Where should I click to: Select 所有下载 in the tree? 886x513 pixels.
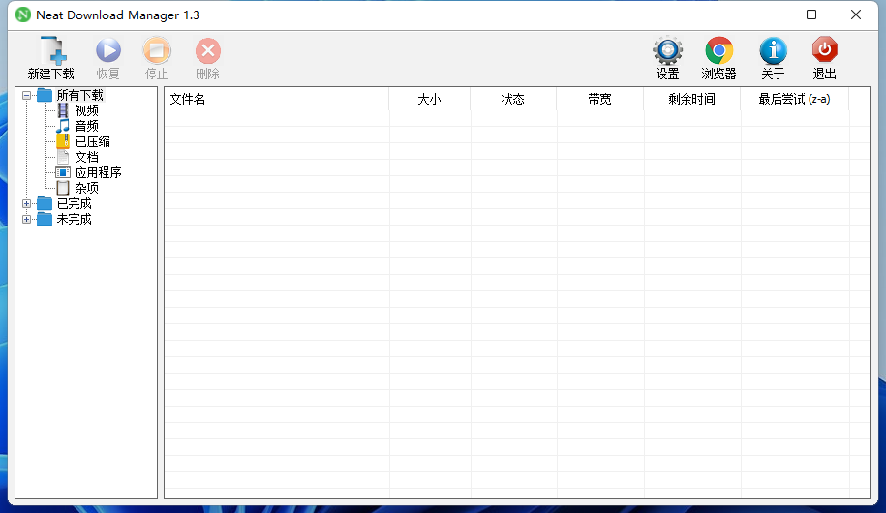click(x=79, y=95)
